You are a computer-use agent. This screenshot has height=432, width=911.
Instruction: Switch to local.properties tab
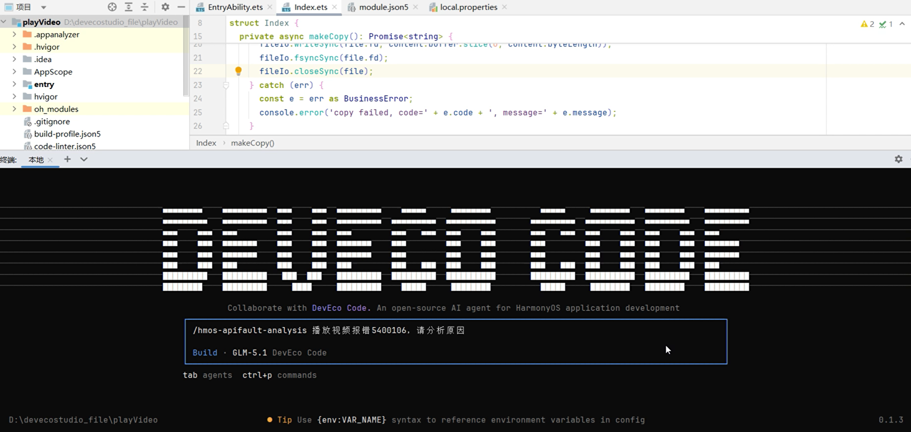click(468, 7)
